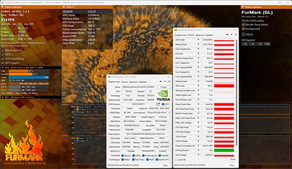292x169 pixels.
Task: Enable Log to file in Sensors window
Action: pyautogui.click(x=176, y=160)
